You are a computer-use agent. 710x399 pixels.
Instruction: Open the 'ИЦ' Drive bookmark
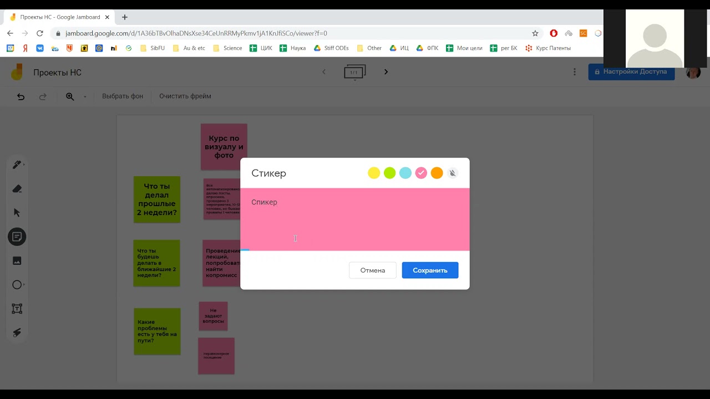pos(399,48)
